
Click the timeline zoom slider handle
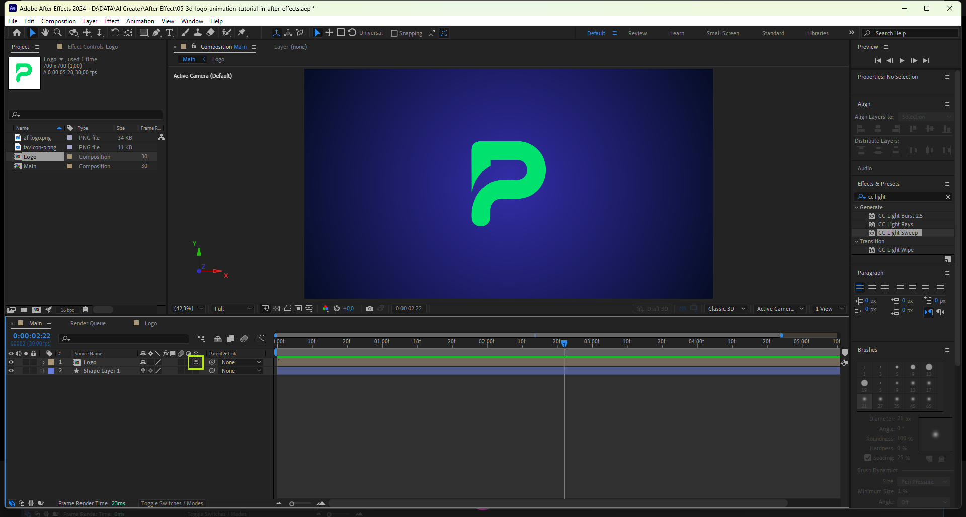coord(292,503)
